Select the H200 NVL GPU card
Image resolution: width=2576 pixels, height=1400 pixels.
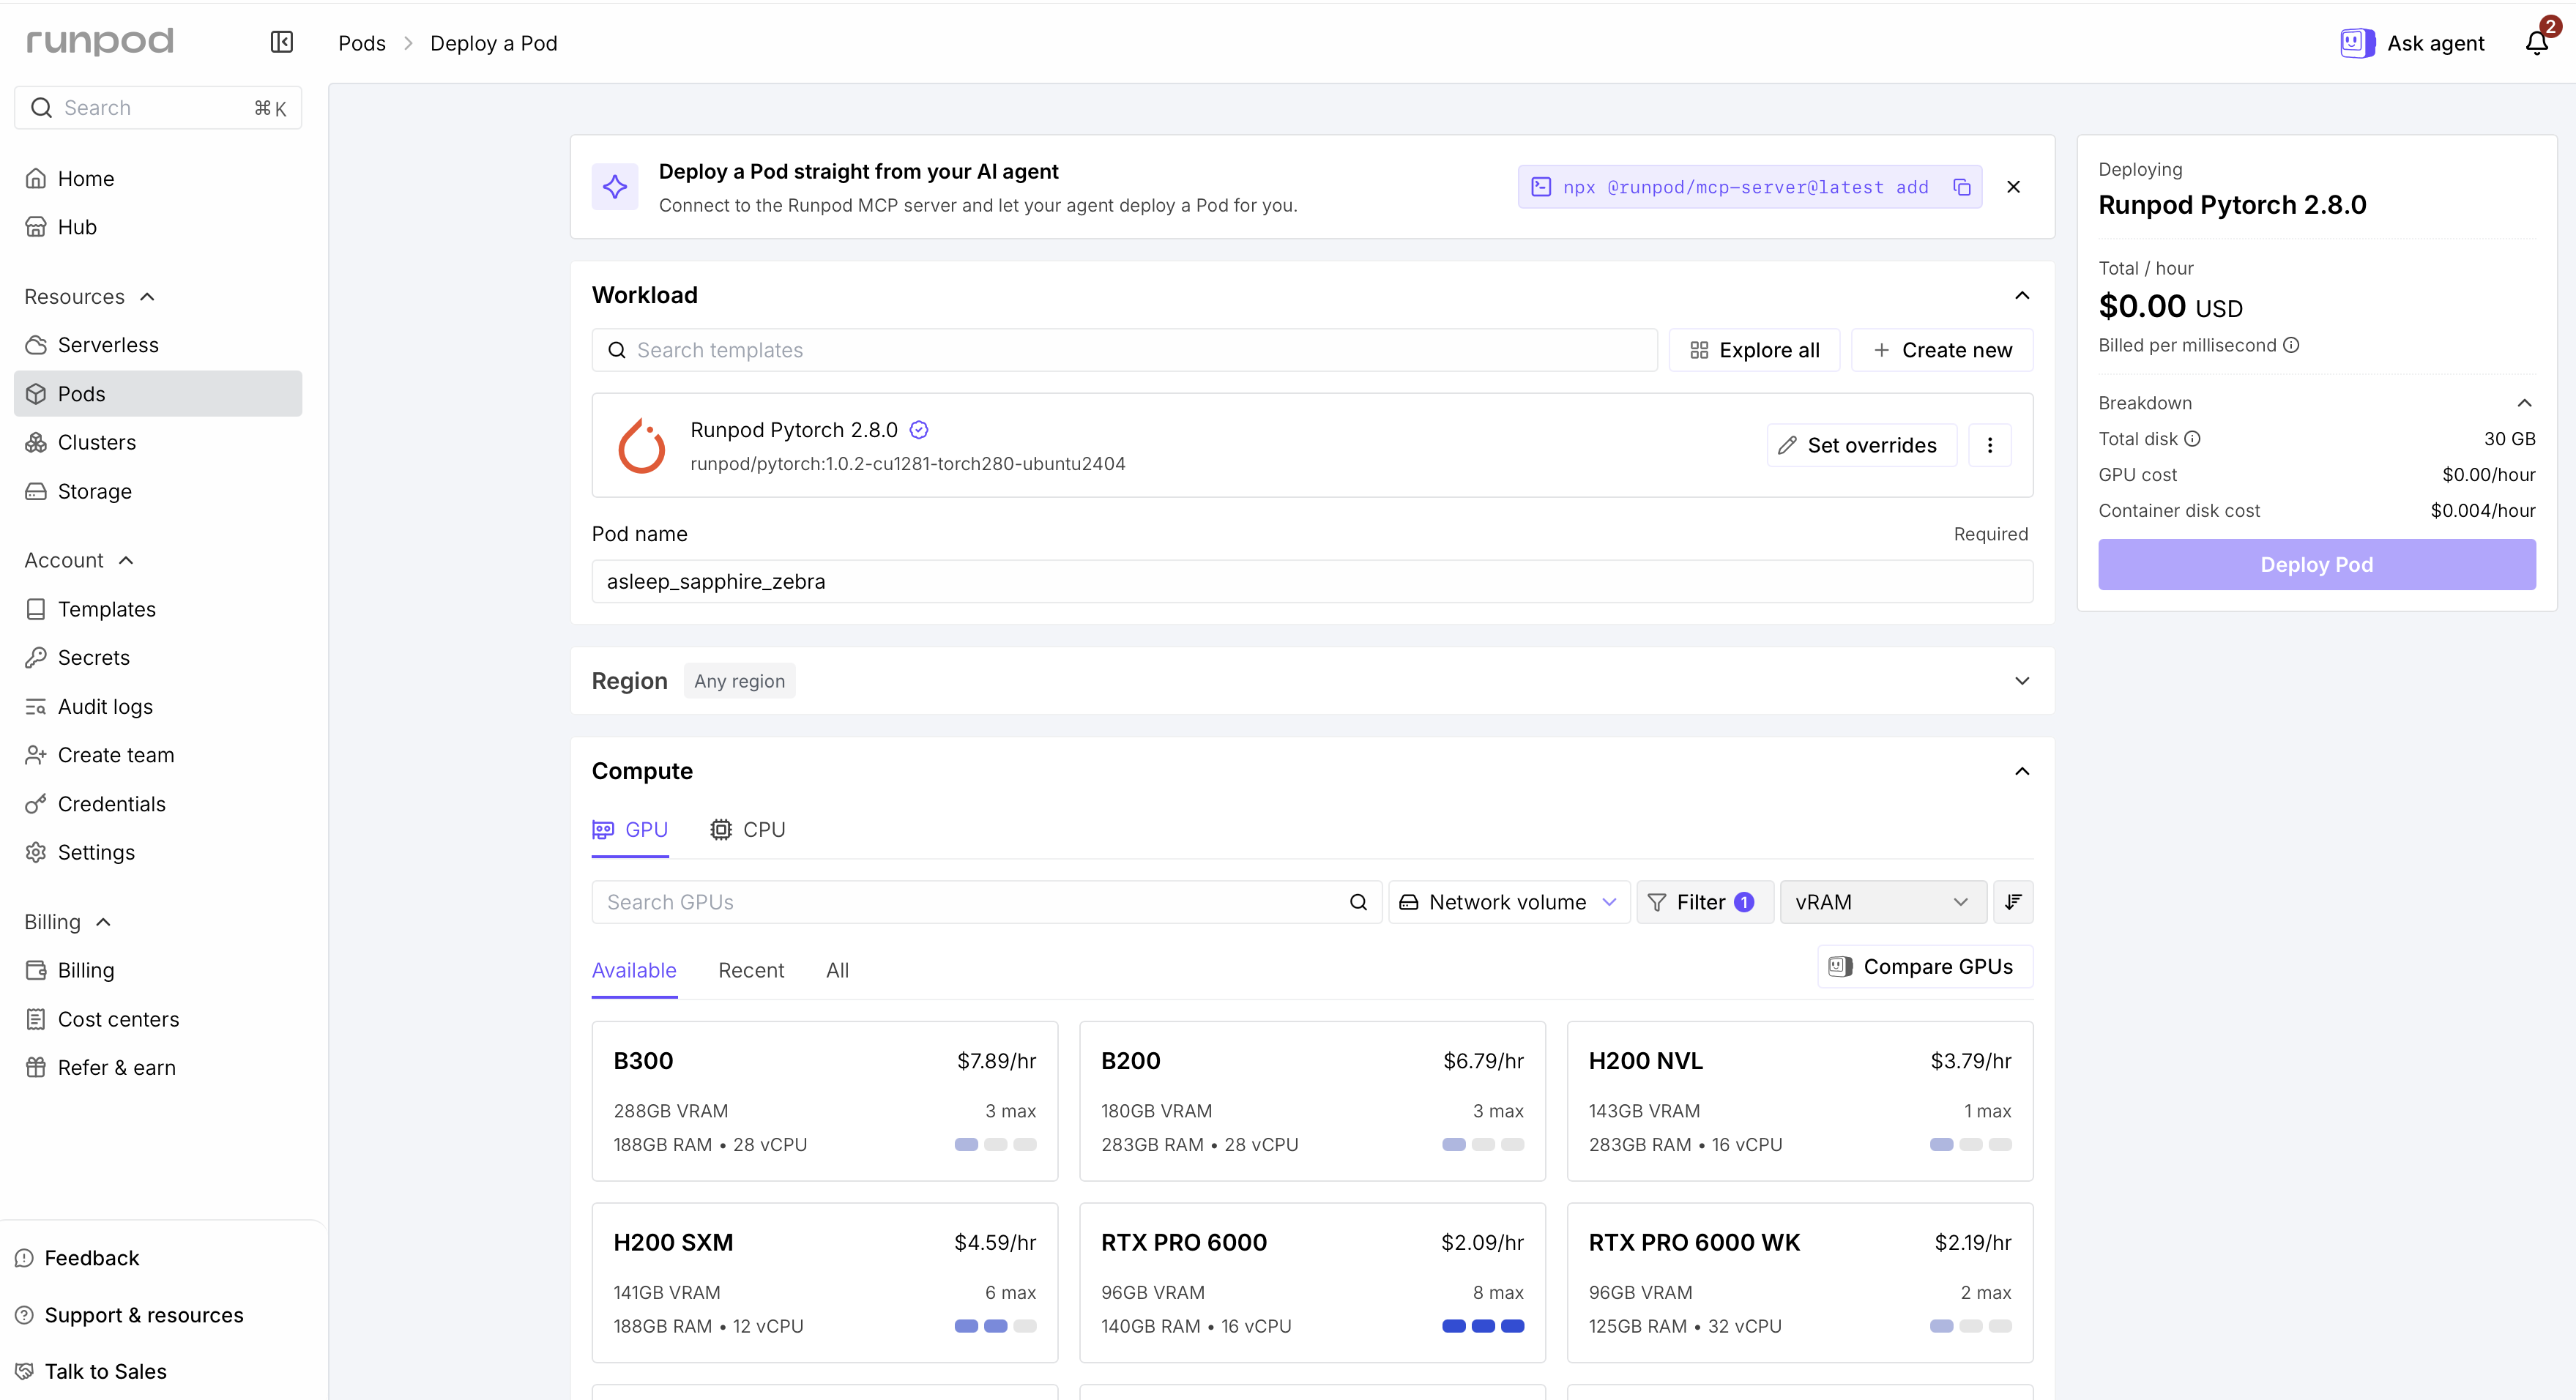coord(1800,1101)
